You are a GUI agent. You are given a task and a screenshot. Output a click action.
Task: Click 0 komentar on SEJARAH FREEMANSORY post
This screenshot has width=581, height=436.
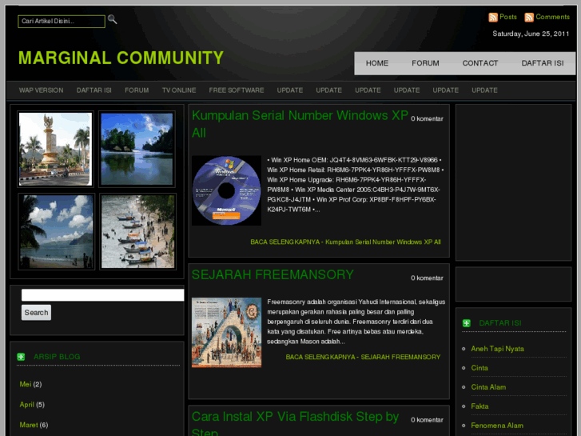(427, 278)
